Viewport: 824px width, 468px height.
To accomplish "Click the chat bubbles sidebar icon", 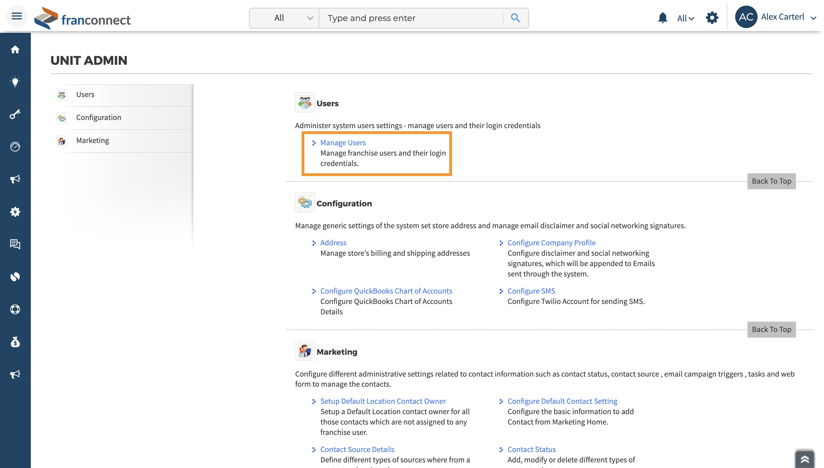I will pyautogui.click(x=15, y=244).
